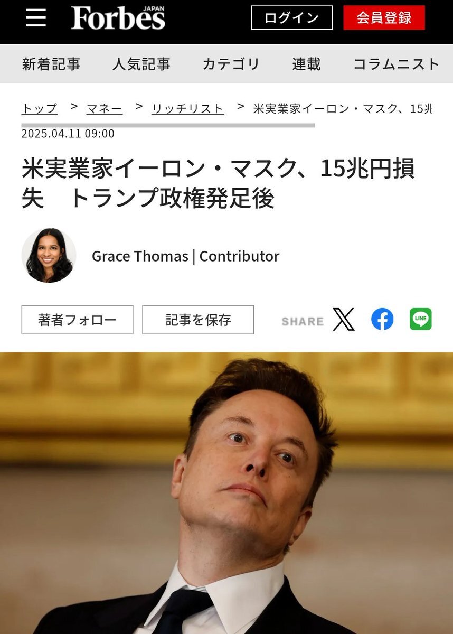This screenshot has height=634, width=453.
Task: Open the マネー breadcrumb link
Action: click(105, 109)
